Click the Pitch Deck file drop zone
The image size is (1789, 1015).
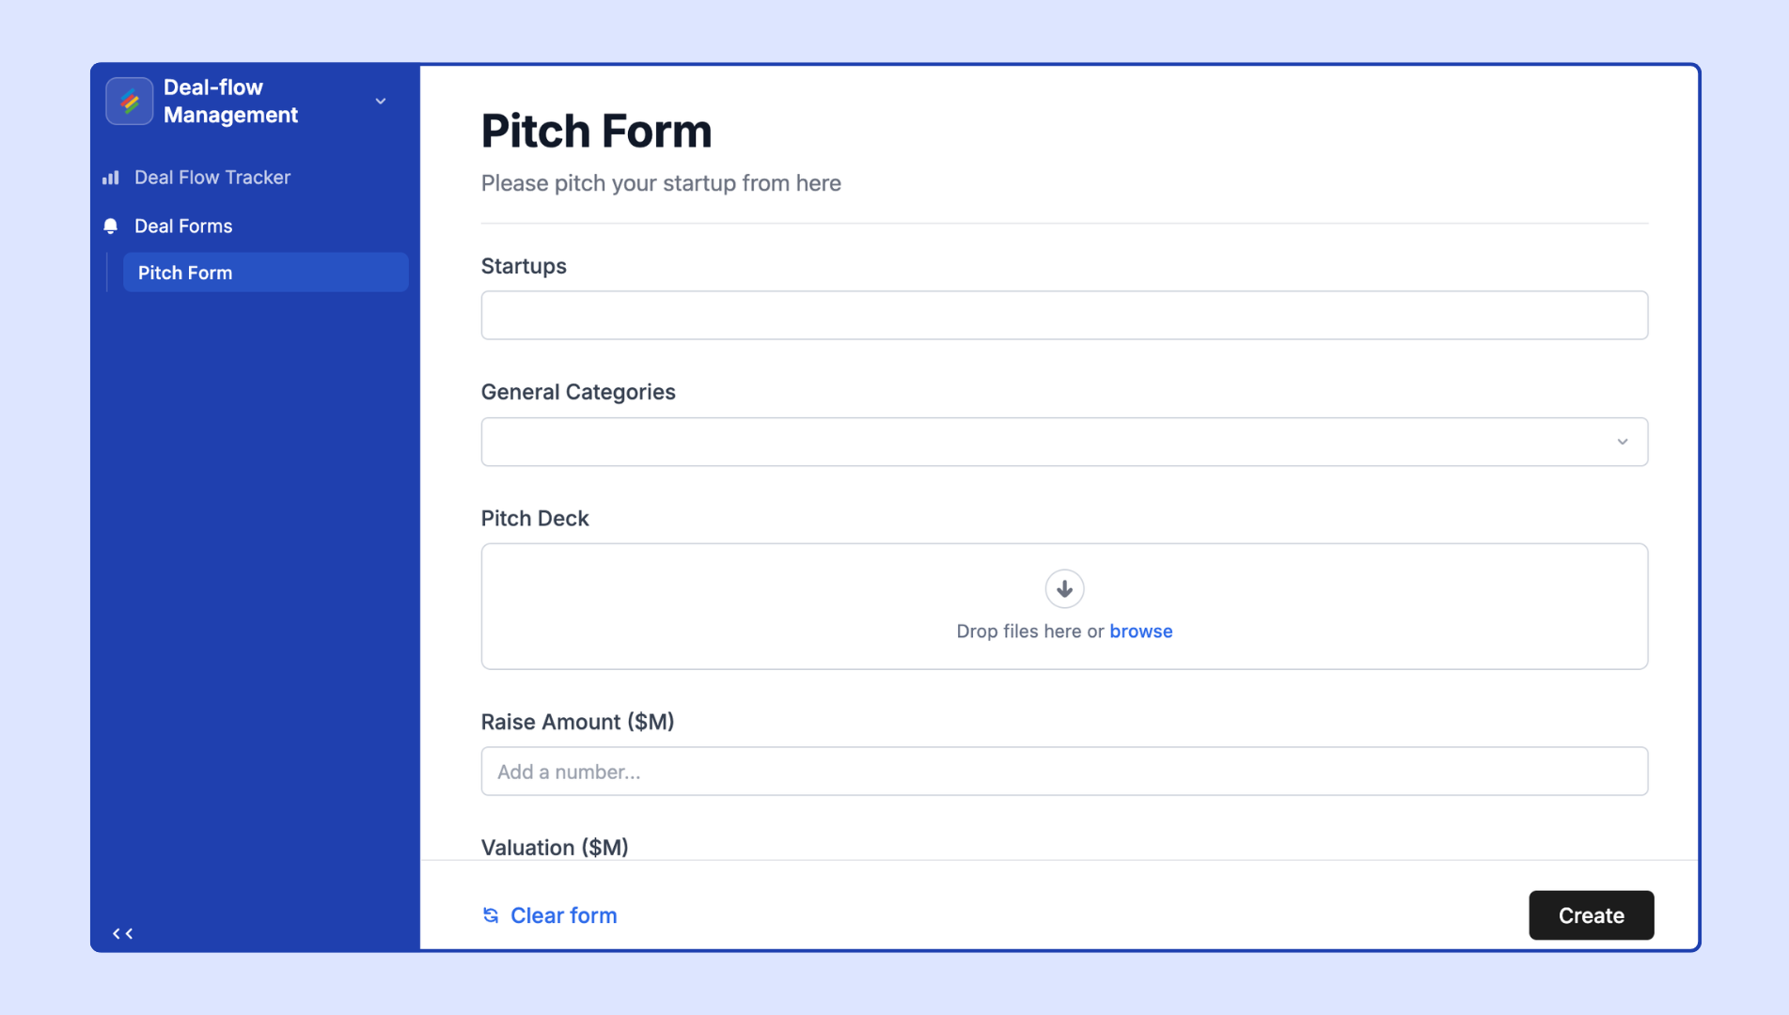pos(1064,606)
